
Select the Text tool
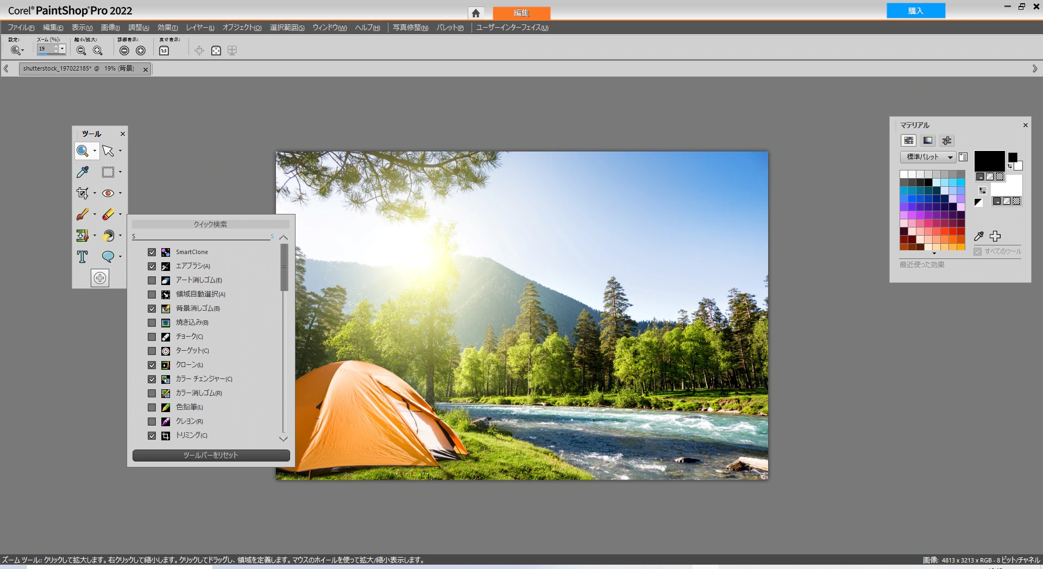tap(83, 257)
